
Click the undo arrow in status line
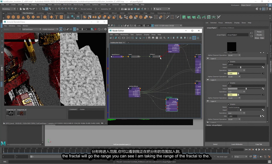(x=30, y=9)
